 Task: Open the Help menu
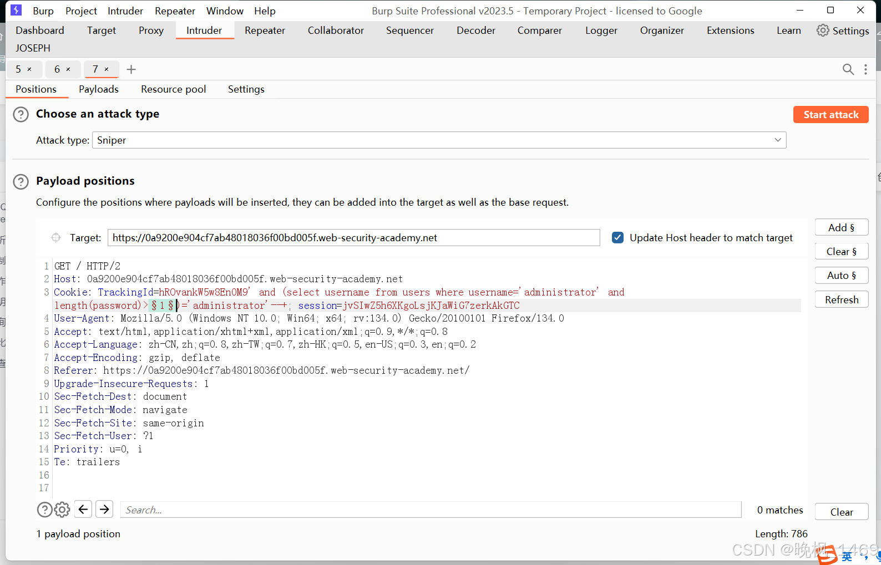coord(265,11)
